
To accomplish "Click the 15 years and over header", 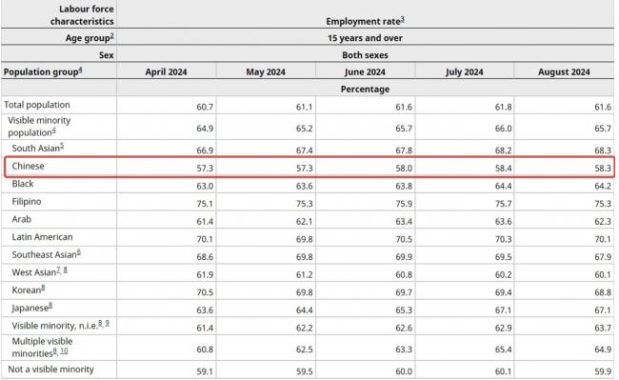I will click(x=365, y=38).
